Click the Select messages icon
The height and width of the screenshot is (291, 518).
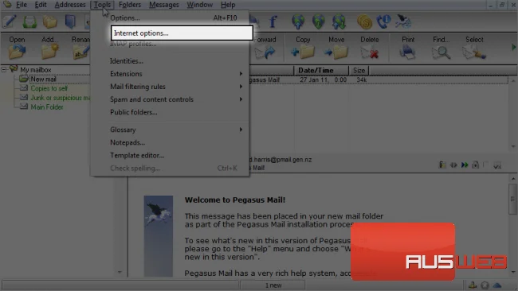coord(474,48)
